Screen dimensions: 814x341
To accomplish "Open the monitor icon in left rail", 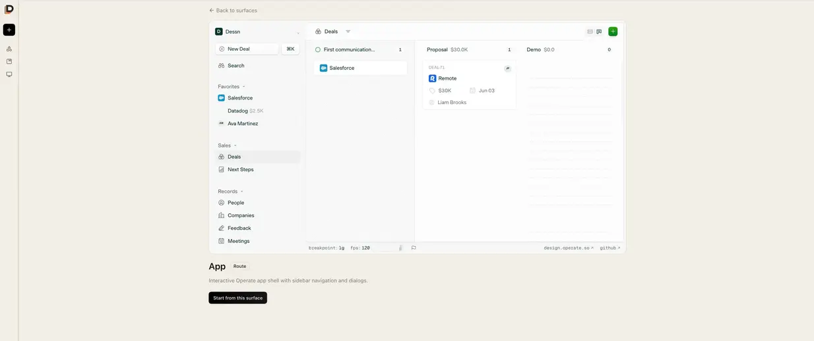I will coord(9,74).
